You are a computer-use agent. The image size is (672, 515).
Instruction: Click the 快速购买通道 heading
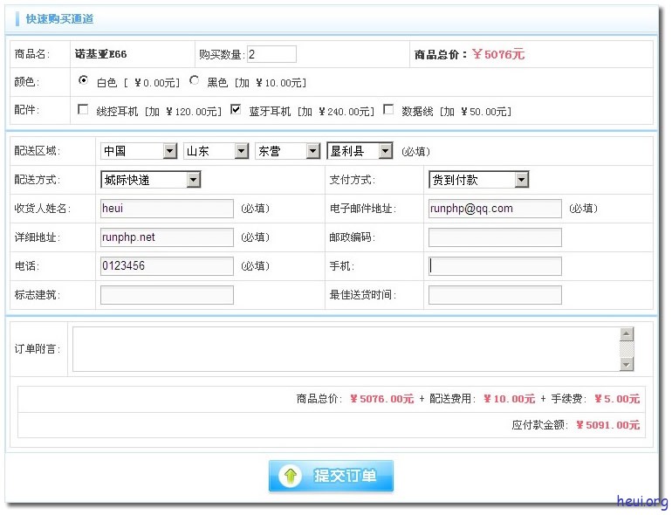point(59,19)
